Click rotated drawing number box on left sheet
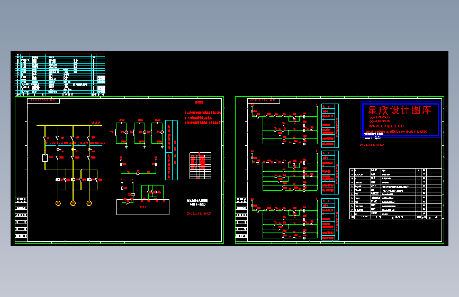This screenshot has width=459, height=297. click(43, 101)
